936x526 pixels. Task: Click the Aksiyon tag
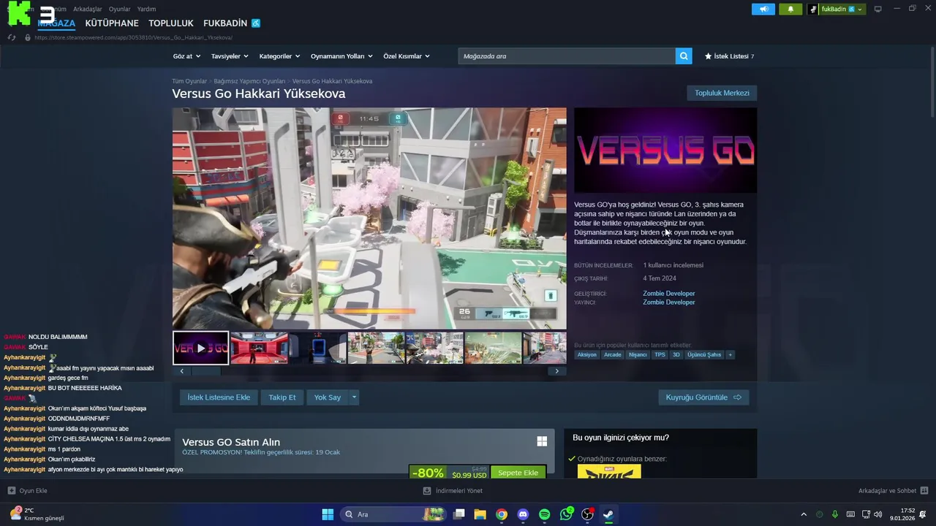(x=586, y=355)
